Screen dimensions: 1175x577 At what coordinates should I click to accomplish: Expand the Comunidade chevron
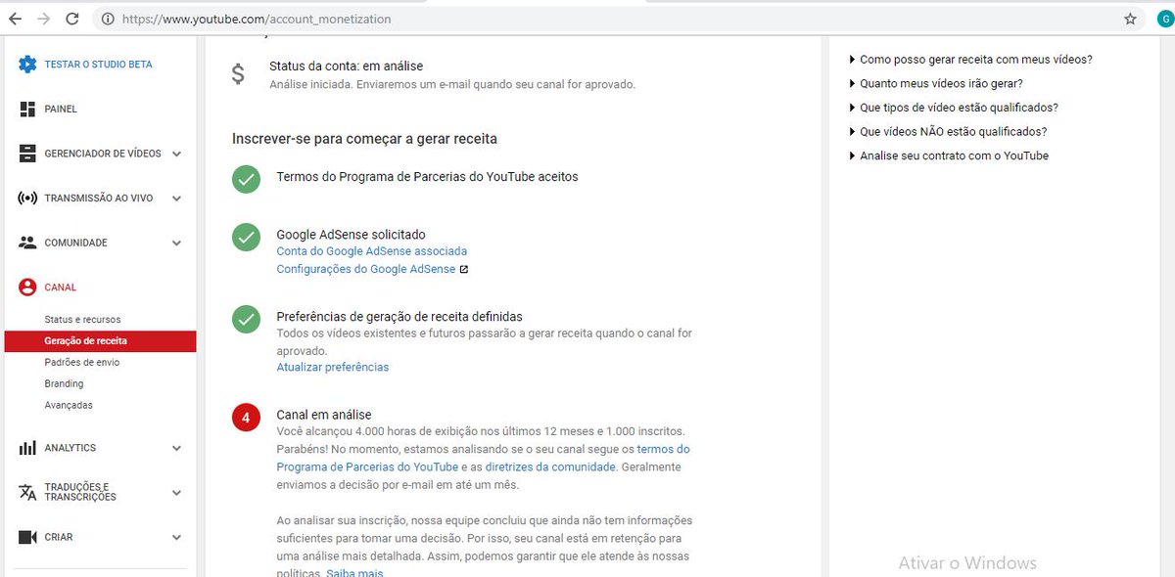(x=176, y=243)
